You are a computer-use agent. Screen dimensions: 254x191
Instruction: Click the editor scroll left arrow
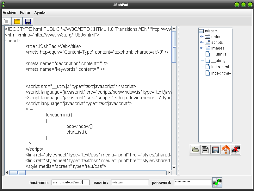click(7, 173)
